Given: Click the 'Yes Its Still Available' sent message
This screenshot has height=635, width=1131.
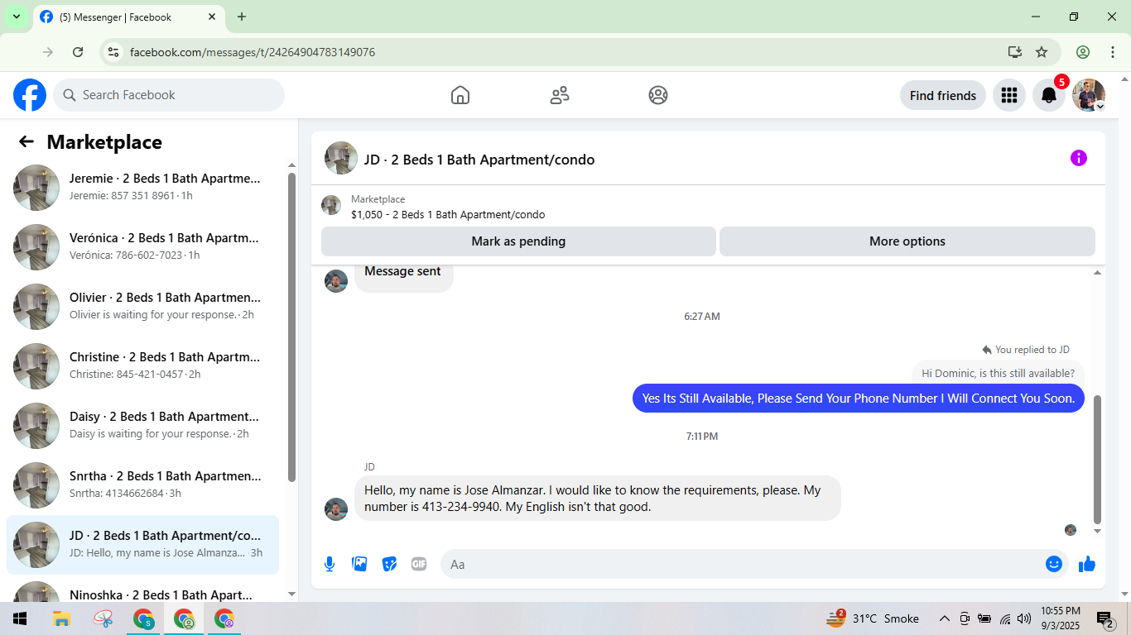Looking at the screenshot, I should [859, 399].
